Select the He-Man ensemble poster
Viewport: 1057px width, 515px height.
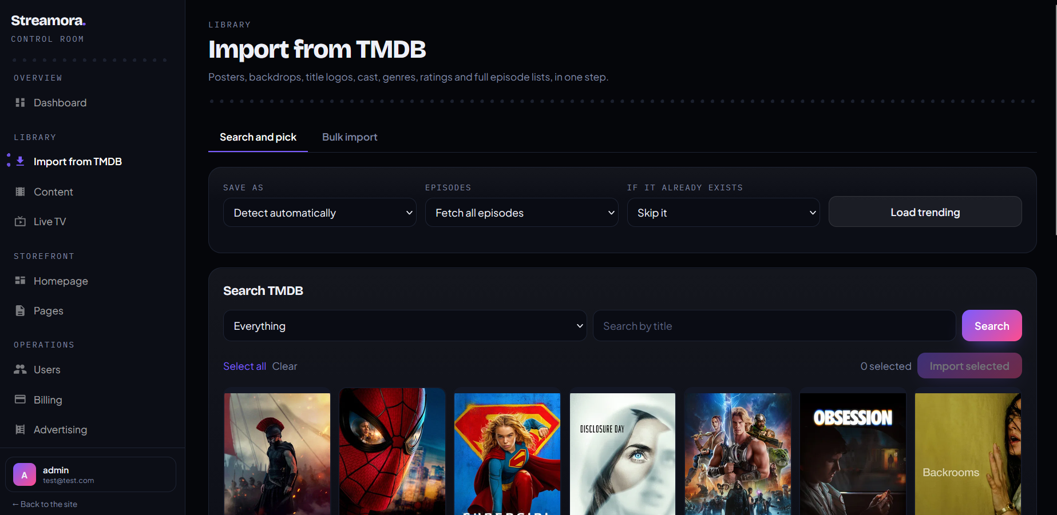[x=738, y=454]
